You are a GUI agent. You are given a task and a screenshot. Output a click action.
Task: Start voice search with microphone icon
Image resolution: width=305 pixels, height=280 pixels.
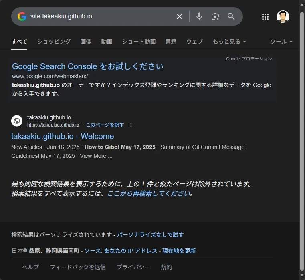[x=199, y=16]
